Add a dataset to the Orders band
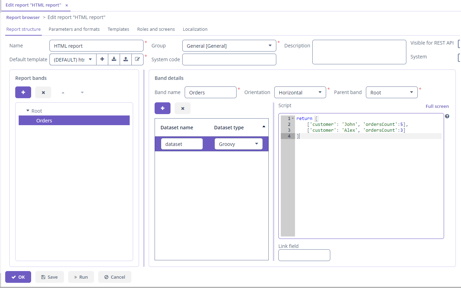Viewport: 461px width, 288px height. [x=163, y=108]
